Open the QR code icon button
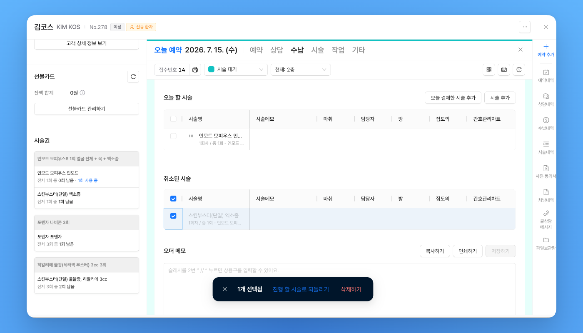The width and height of the screenshot is (583, 333). [489, 70]
